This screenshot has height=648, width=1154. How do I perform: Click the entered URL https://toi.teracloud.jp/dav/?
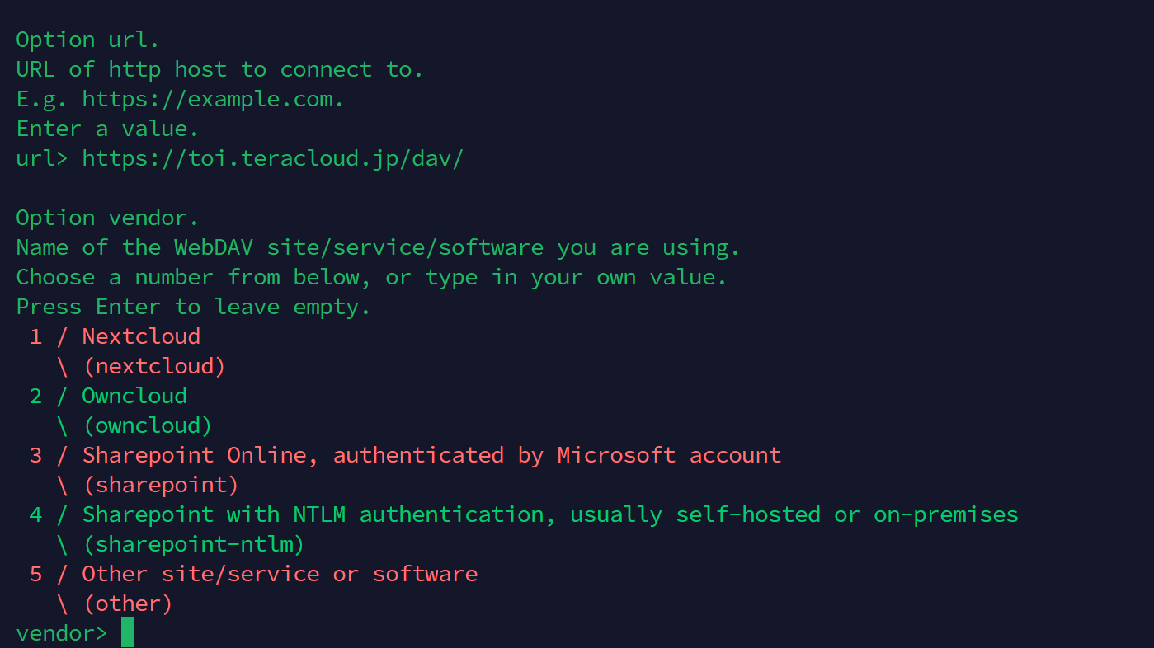(x=272, y=158)
